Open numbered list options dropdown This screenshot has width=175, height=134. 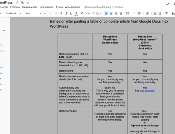click(151, 13)
